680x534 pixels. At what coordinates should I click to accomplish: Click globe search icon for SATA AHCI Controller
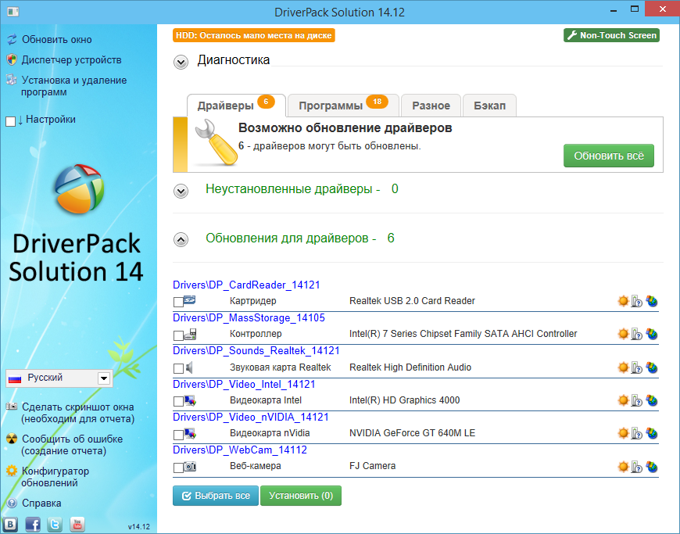point(651,334)
